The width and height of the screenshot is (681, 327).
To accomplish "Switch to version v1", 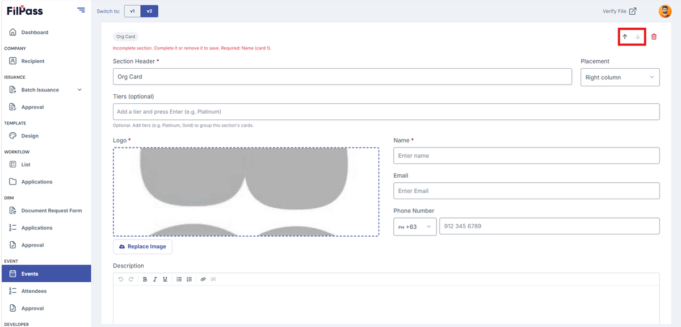I will tap(132, 11).
